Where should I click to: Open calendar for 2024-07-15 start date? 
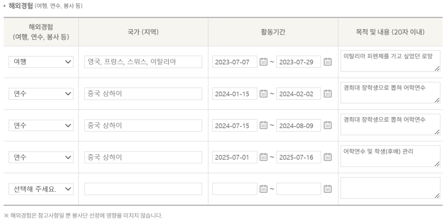point(263,126)
